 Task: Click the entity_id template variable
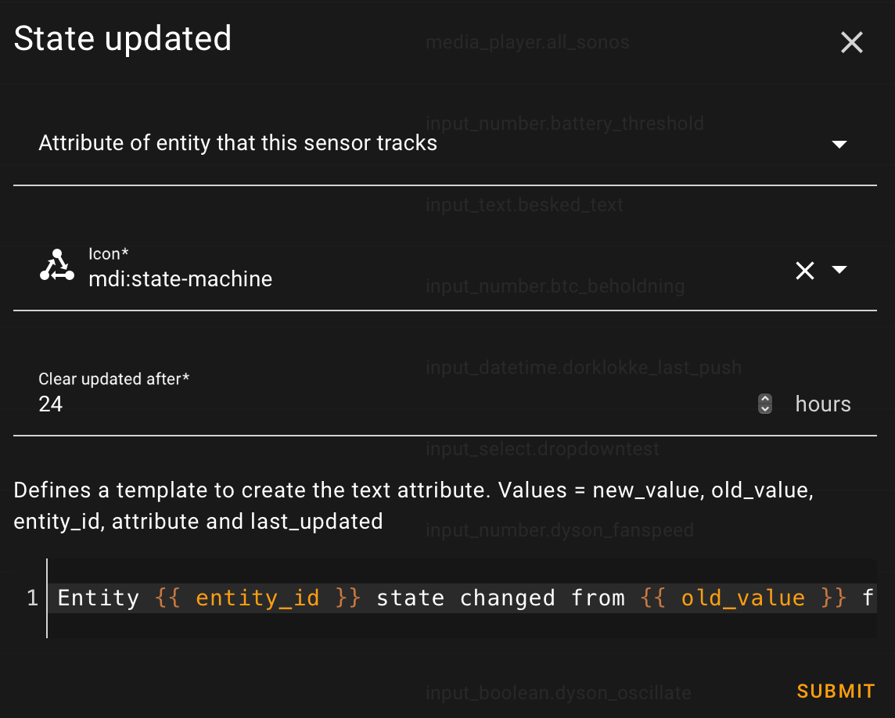click(257, 598)
